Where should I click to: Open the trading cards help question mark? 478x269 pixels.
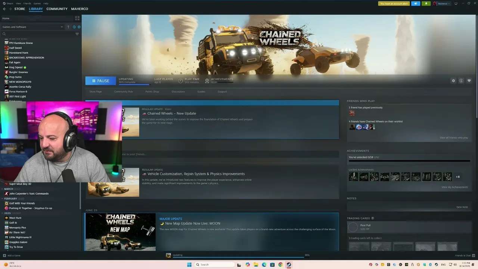tap(372, 218)
